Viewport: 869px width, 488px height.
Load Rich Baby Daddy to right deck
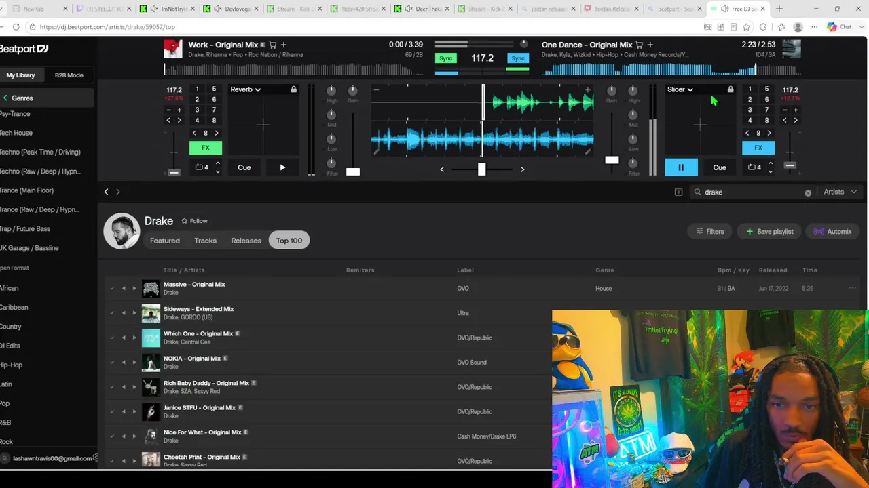(x=134, y=387)
